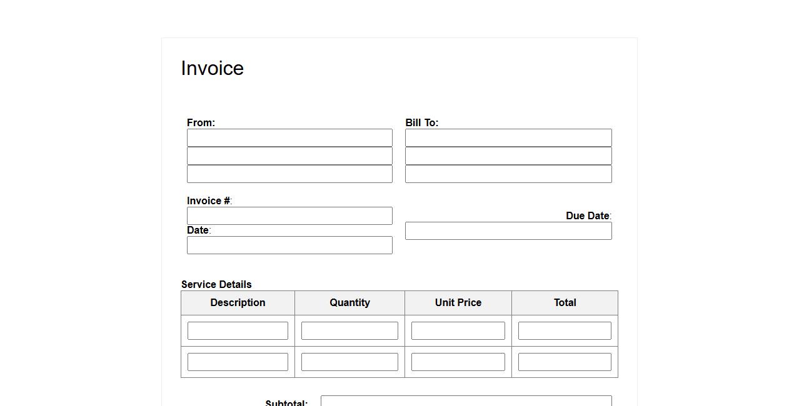The width and height of the screenshot is (799, 406).
Task: Click the first Bill To input field
Action: [508, 137]
